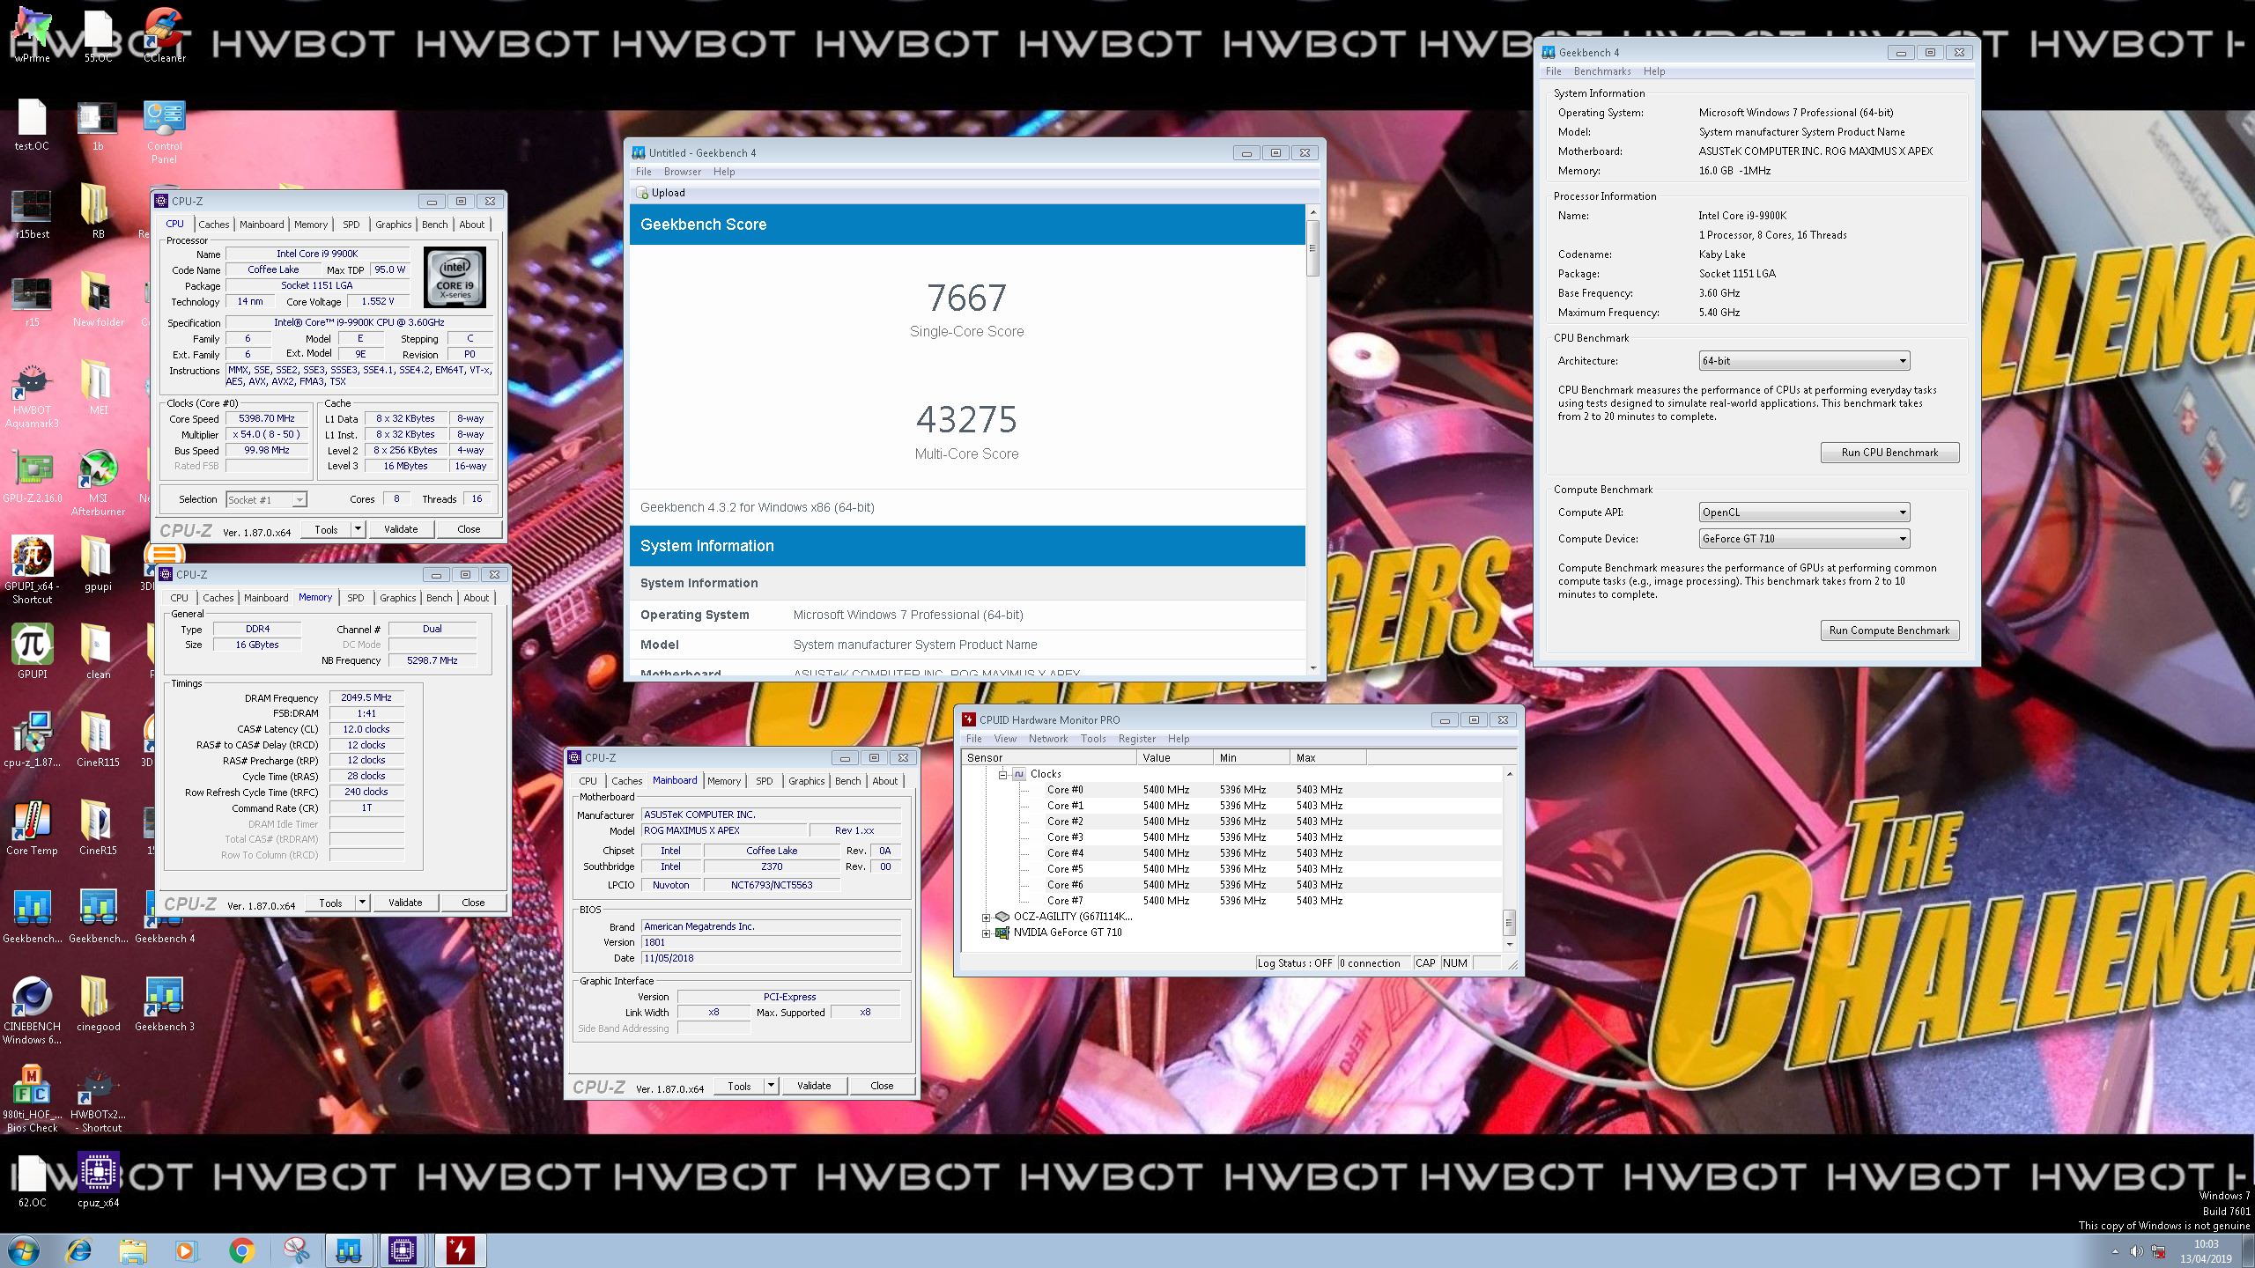Open the HWBOTx2 Shortcut icon

click(98, 1099)
